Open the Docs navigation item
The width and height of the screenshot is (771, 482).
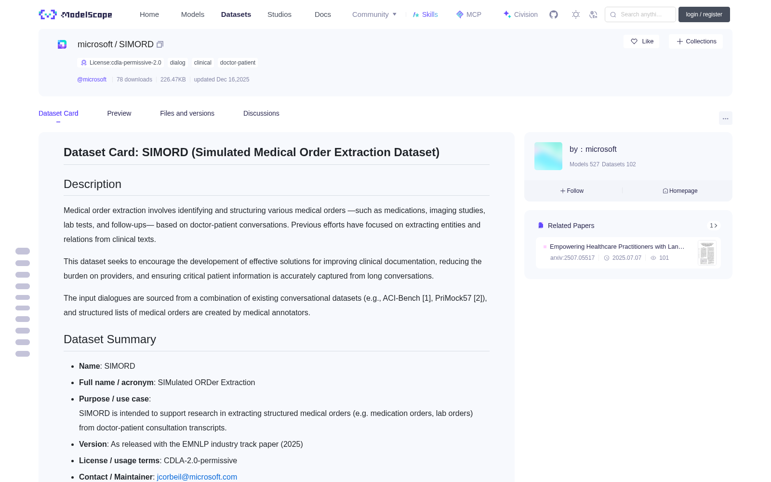tap(323, 14)
